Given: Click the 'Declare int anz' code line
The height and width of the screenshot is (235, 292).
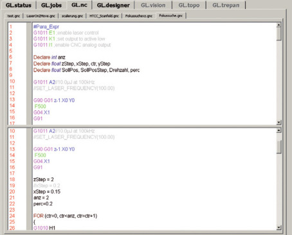Looking at the screenshot, I should point(50,57).
